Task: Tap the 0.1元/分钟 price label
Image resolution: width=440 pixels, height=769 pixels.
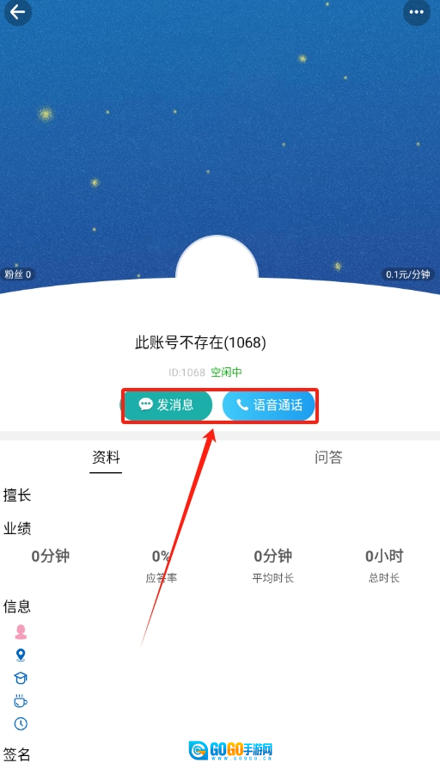Action: (407, 274)
